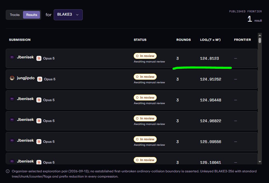Open the jungjipdo submitter name
Screen dimensions: 269x183
pos(26,78)
